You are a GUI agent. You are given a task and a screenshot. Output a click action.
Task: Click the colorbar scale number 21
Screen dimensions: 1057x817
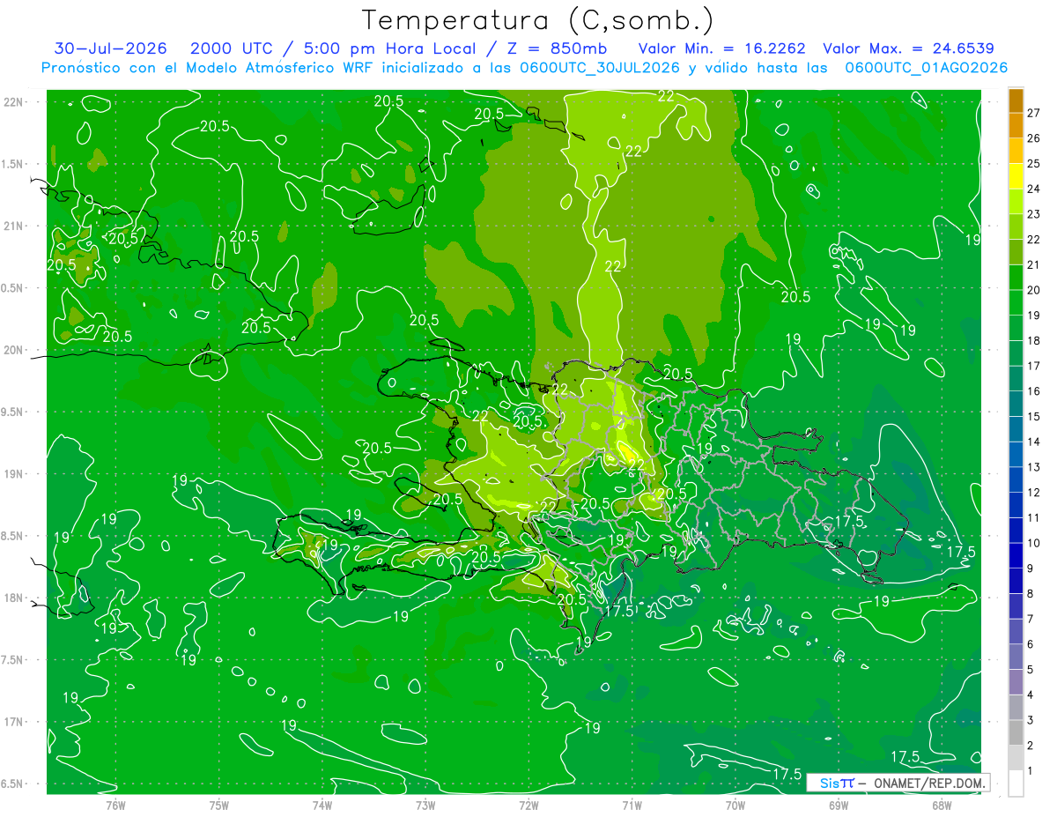(x=1033, y=264)
